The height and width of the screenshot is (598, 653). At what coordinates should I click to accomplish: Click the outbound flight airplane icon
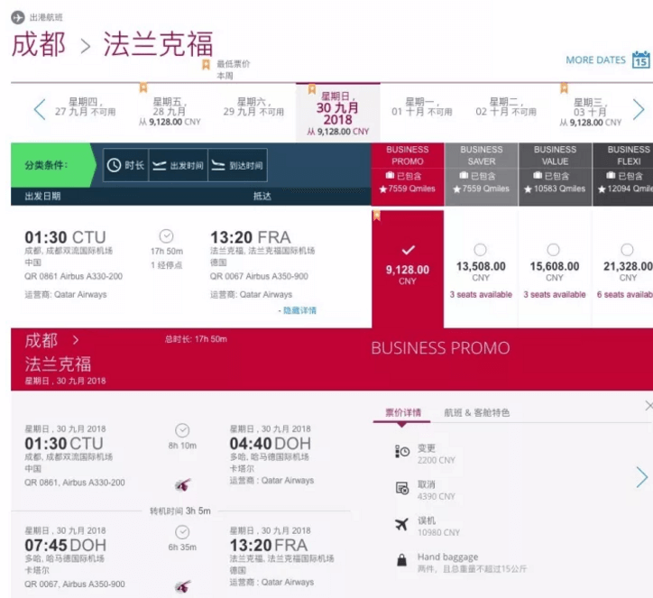17,17
